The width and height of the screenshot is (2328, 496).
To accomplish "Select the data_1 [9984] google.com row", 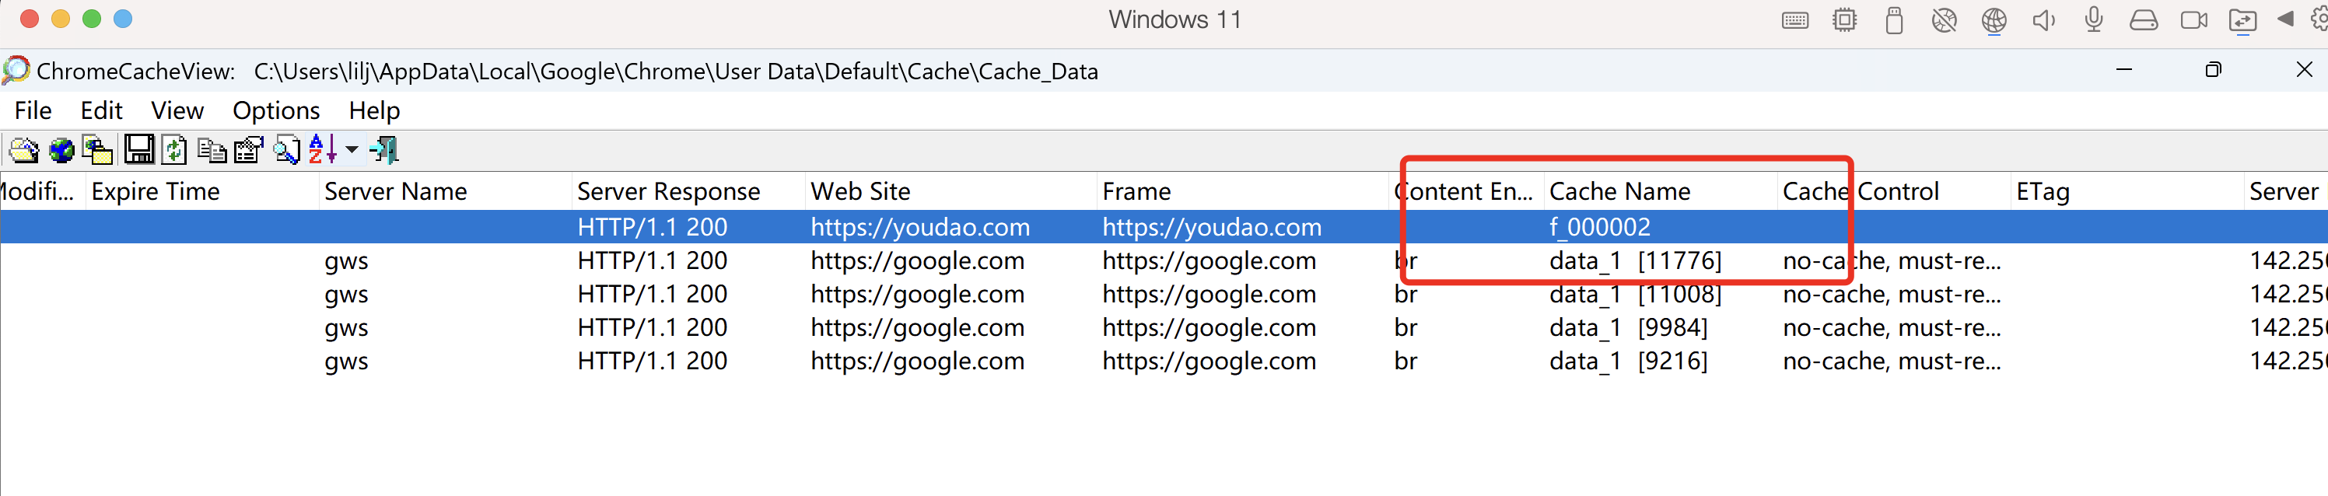I will (x=1164, y=327).
